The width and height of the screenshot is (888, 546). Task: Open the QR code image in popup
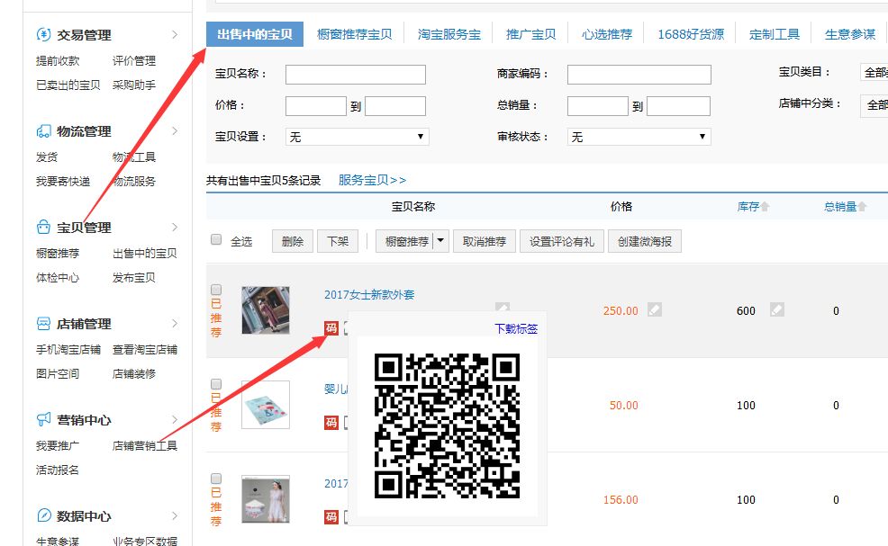447,425
